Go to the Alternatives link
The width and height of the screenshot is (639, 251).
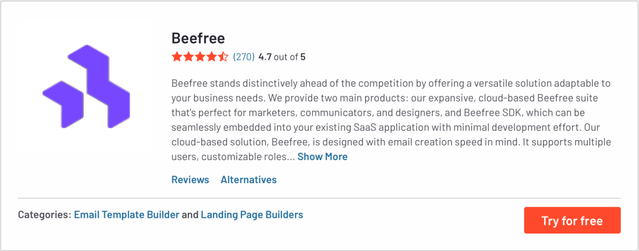[x=248, y=179]
